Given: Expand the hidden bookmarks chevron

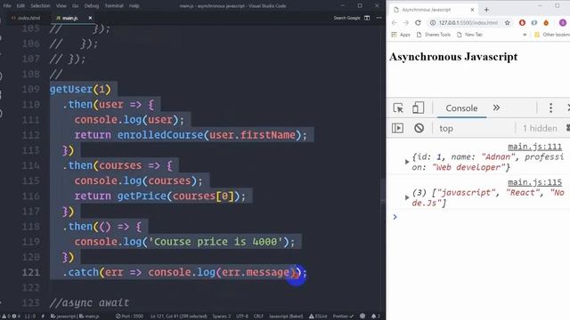Looking at the screenshot, I should (x=525, y=35).
